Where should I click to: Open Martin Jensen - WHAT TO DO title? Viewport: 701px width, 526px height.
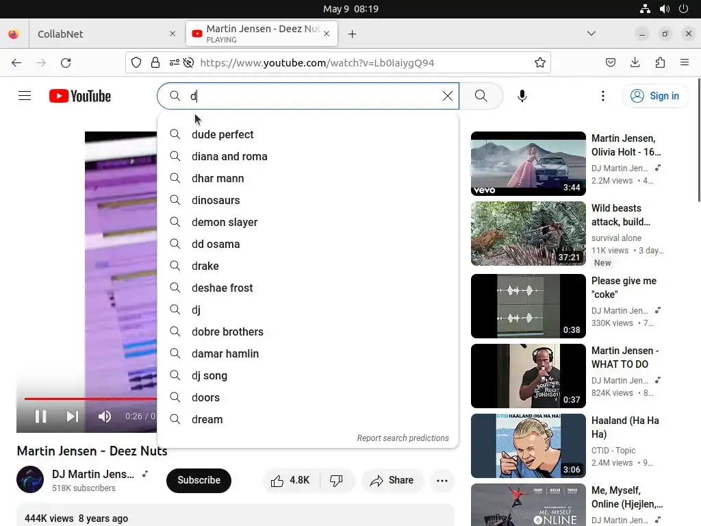pyautogui.click(x=625, y=358)
